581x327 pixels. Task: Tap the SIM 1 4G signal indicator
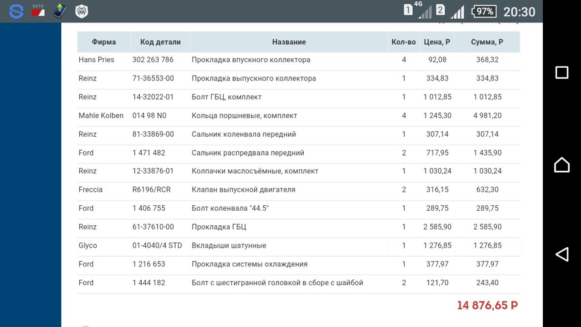[418, 10]
